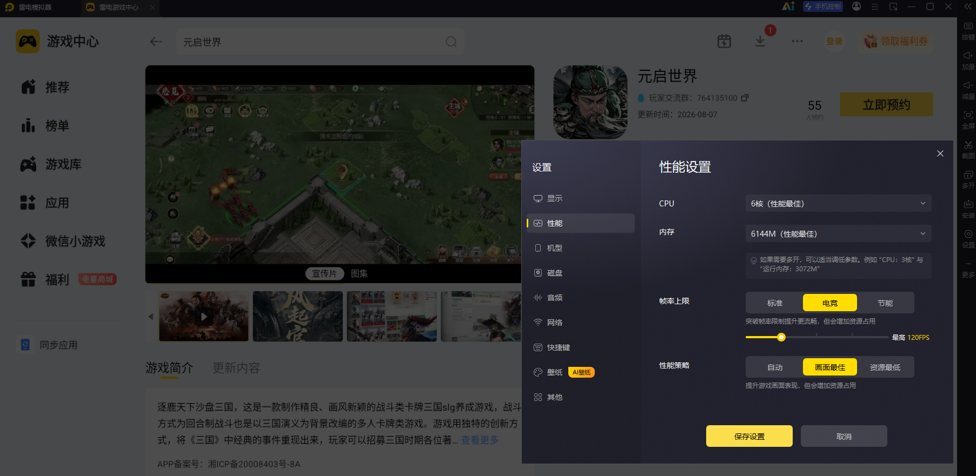Switch to the 更新内容 tab

coord(236,368)
